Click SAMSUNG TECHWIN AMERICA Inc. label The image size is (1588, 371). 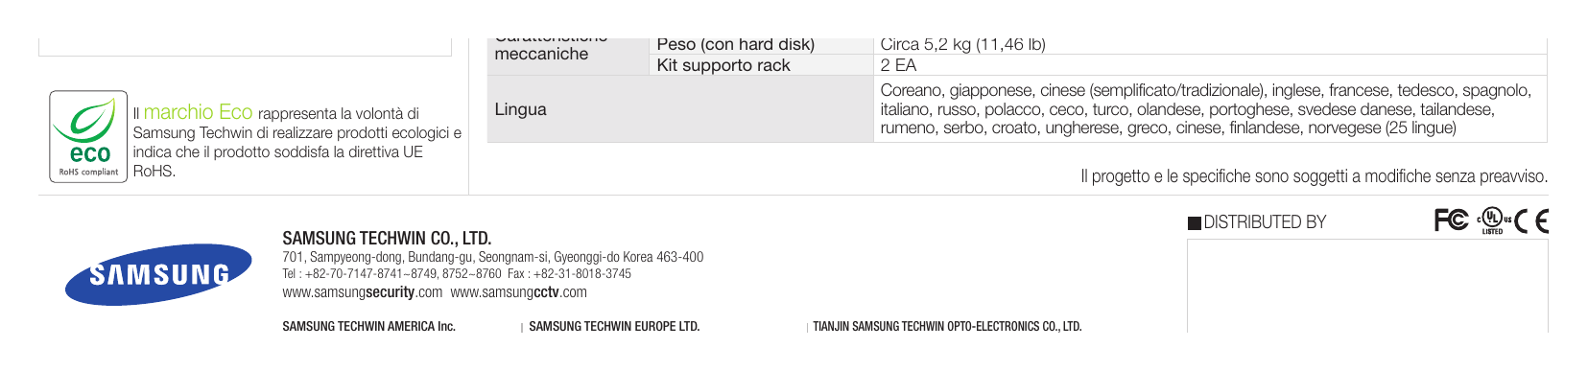[x=368, y=326]
